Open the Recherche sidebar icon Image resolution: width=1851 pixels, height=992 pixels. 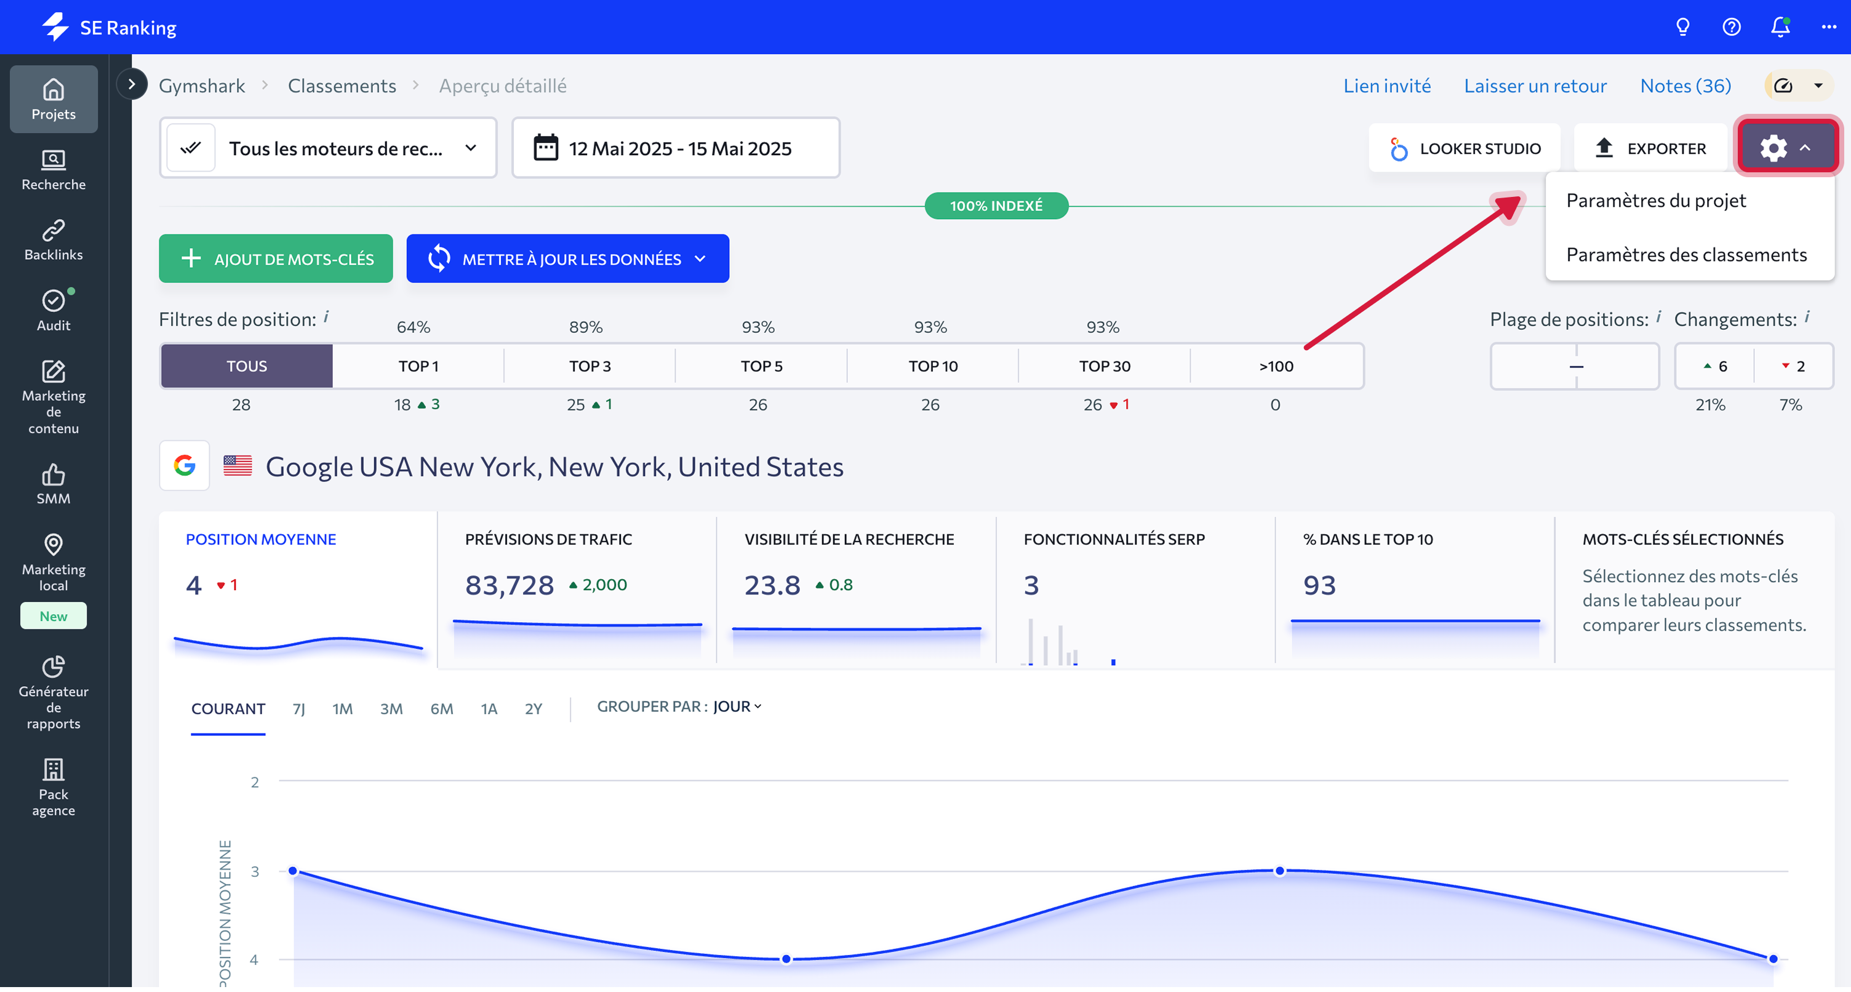tap(53, 170)
